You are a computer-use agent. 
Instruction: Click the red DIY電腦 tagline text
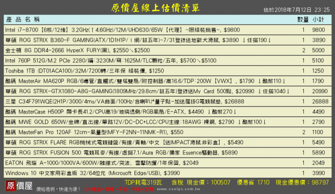click(x=119, y=189)
